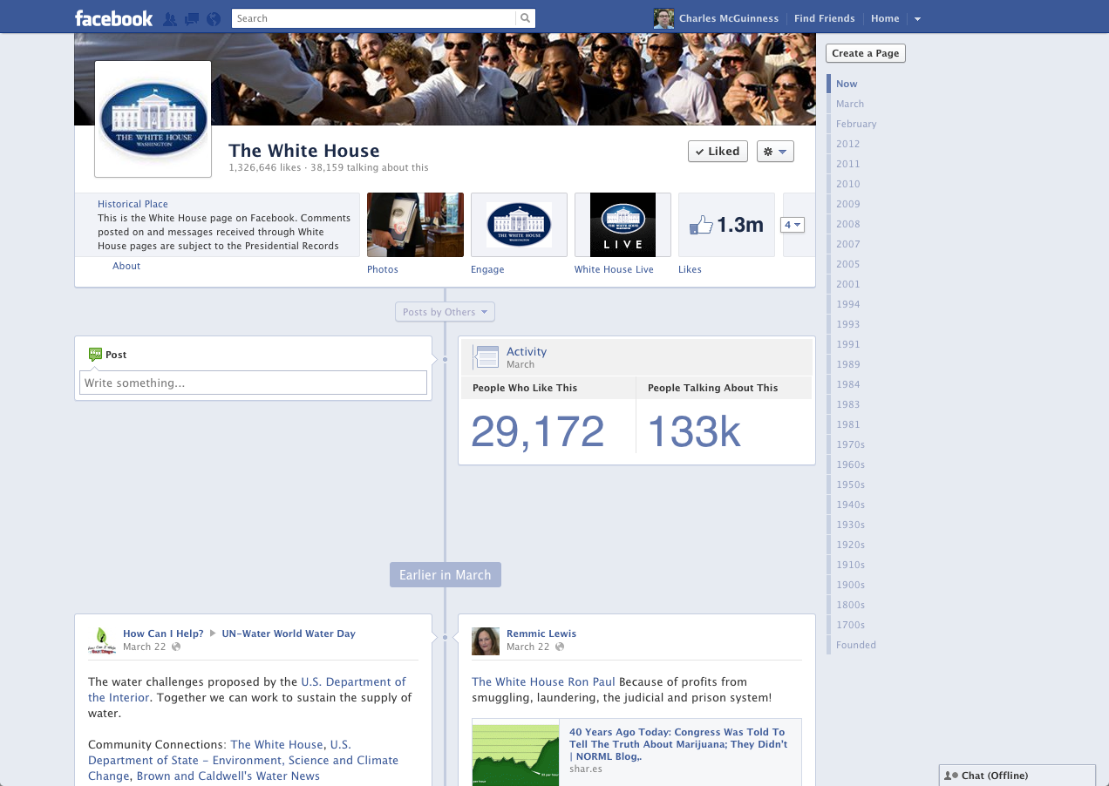1109x786 pixels.
Task: Expand the apps dropdown showing 4
Action: 792,225
